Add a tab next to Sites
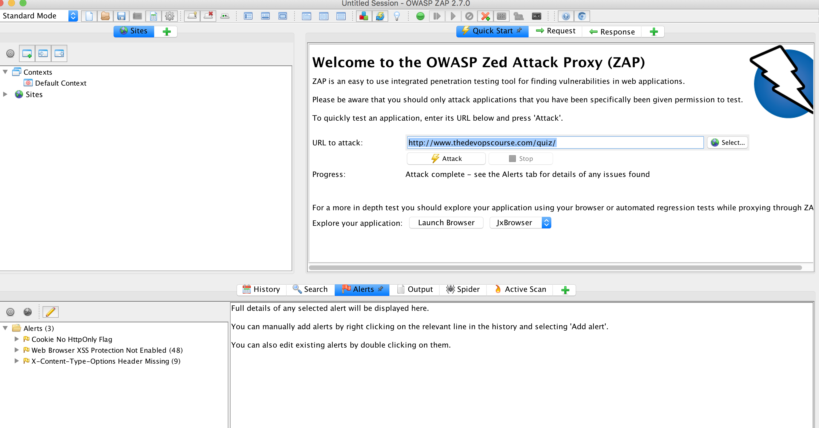 coord(167,31)
